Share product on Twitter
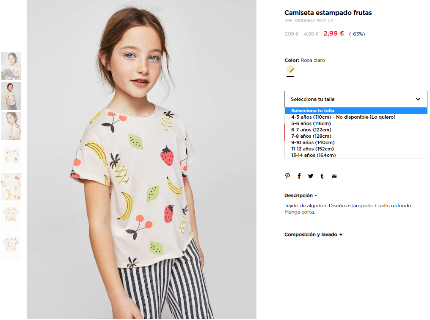This screenshot has height=320, width=430. [x=310, y=176]
